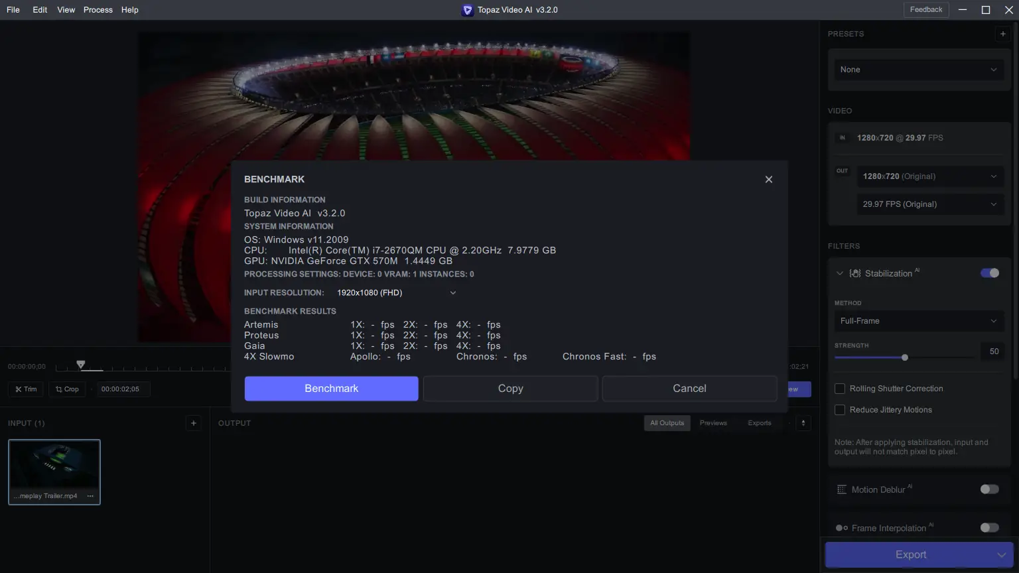Open the Presets None dropdown
This screenshot has width=1019, height=573.
coord(918,70)
